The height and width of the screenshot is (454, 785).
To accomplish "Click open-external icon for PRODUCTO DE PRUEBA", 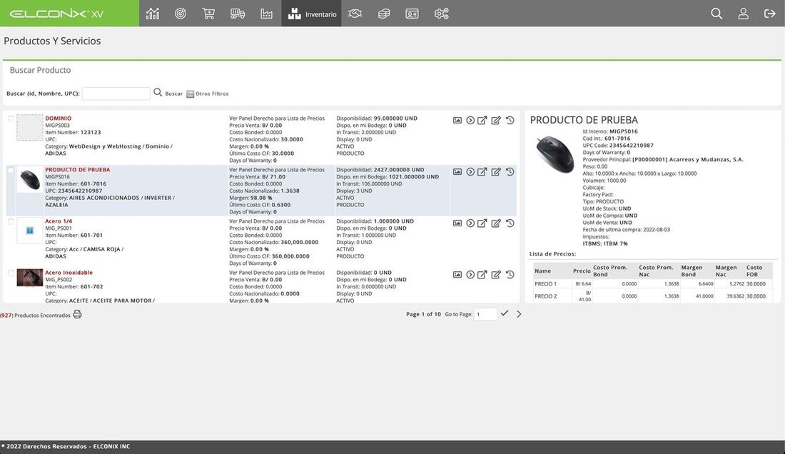I will (x=482, y=172).
